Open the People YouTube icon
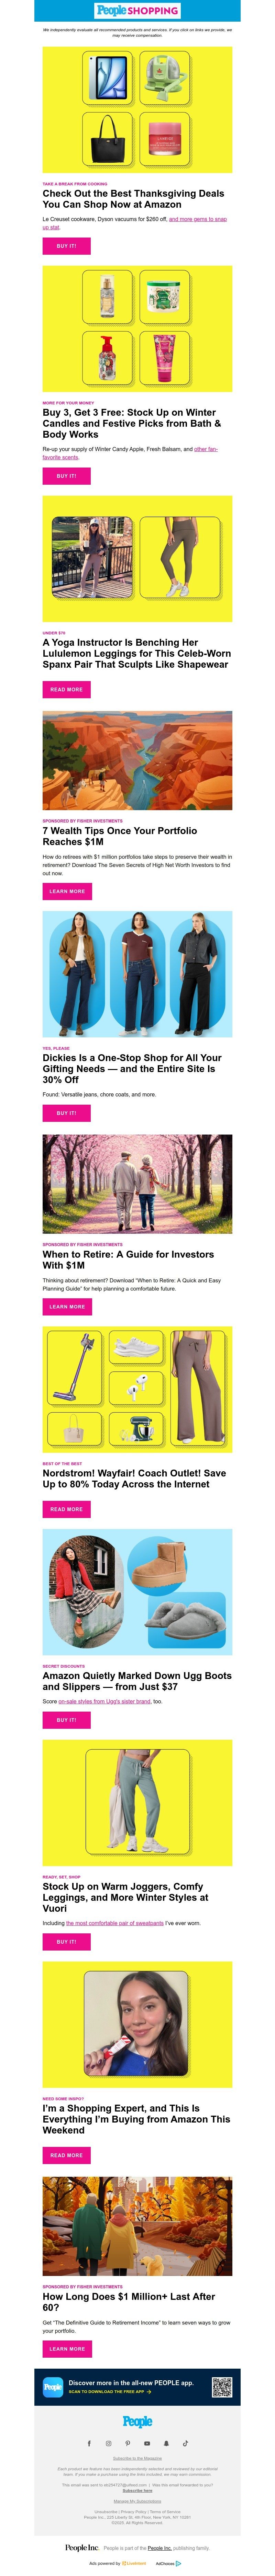The height and width of the screenshot is (2576, 275). click(x=147, y=2443)
